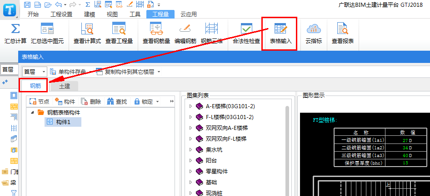
Task: Switch to the 工程设置 ribbon tab
Action: click(x=61, y=14)
